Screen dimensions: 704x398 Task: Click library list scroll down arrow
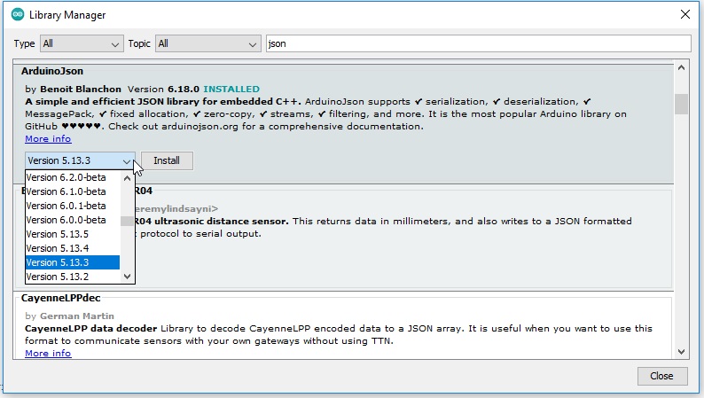tap(681, 352)
